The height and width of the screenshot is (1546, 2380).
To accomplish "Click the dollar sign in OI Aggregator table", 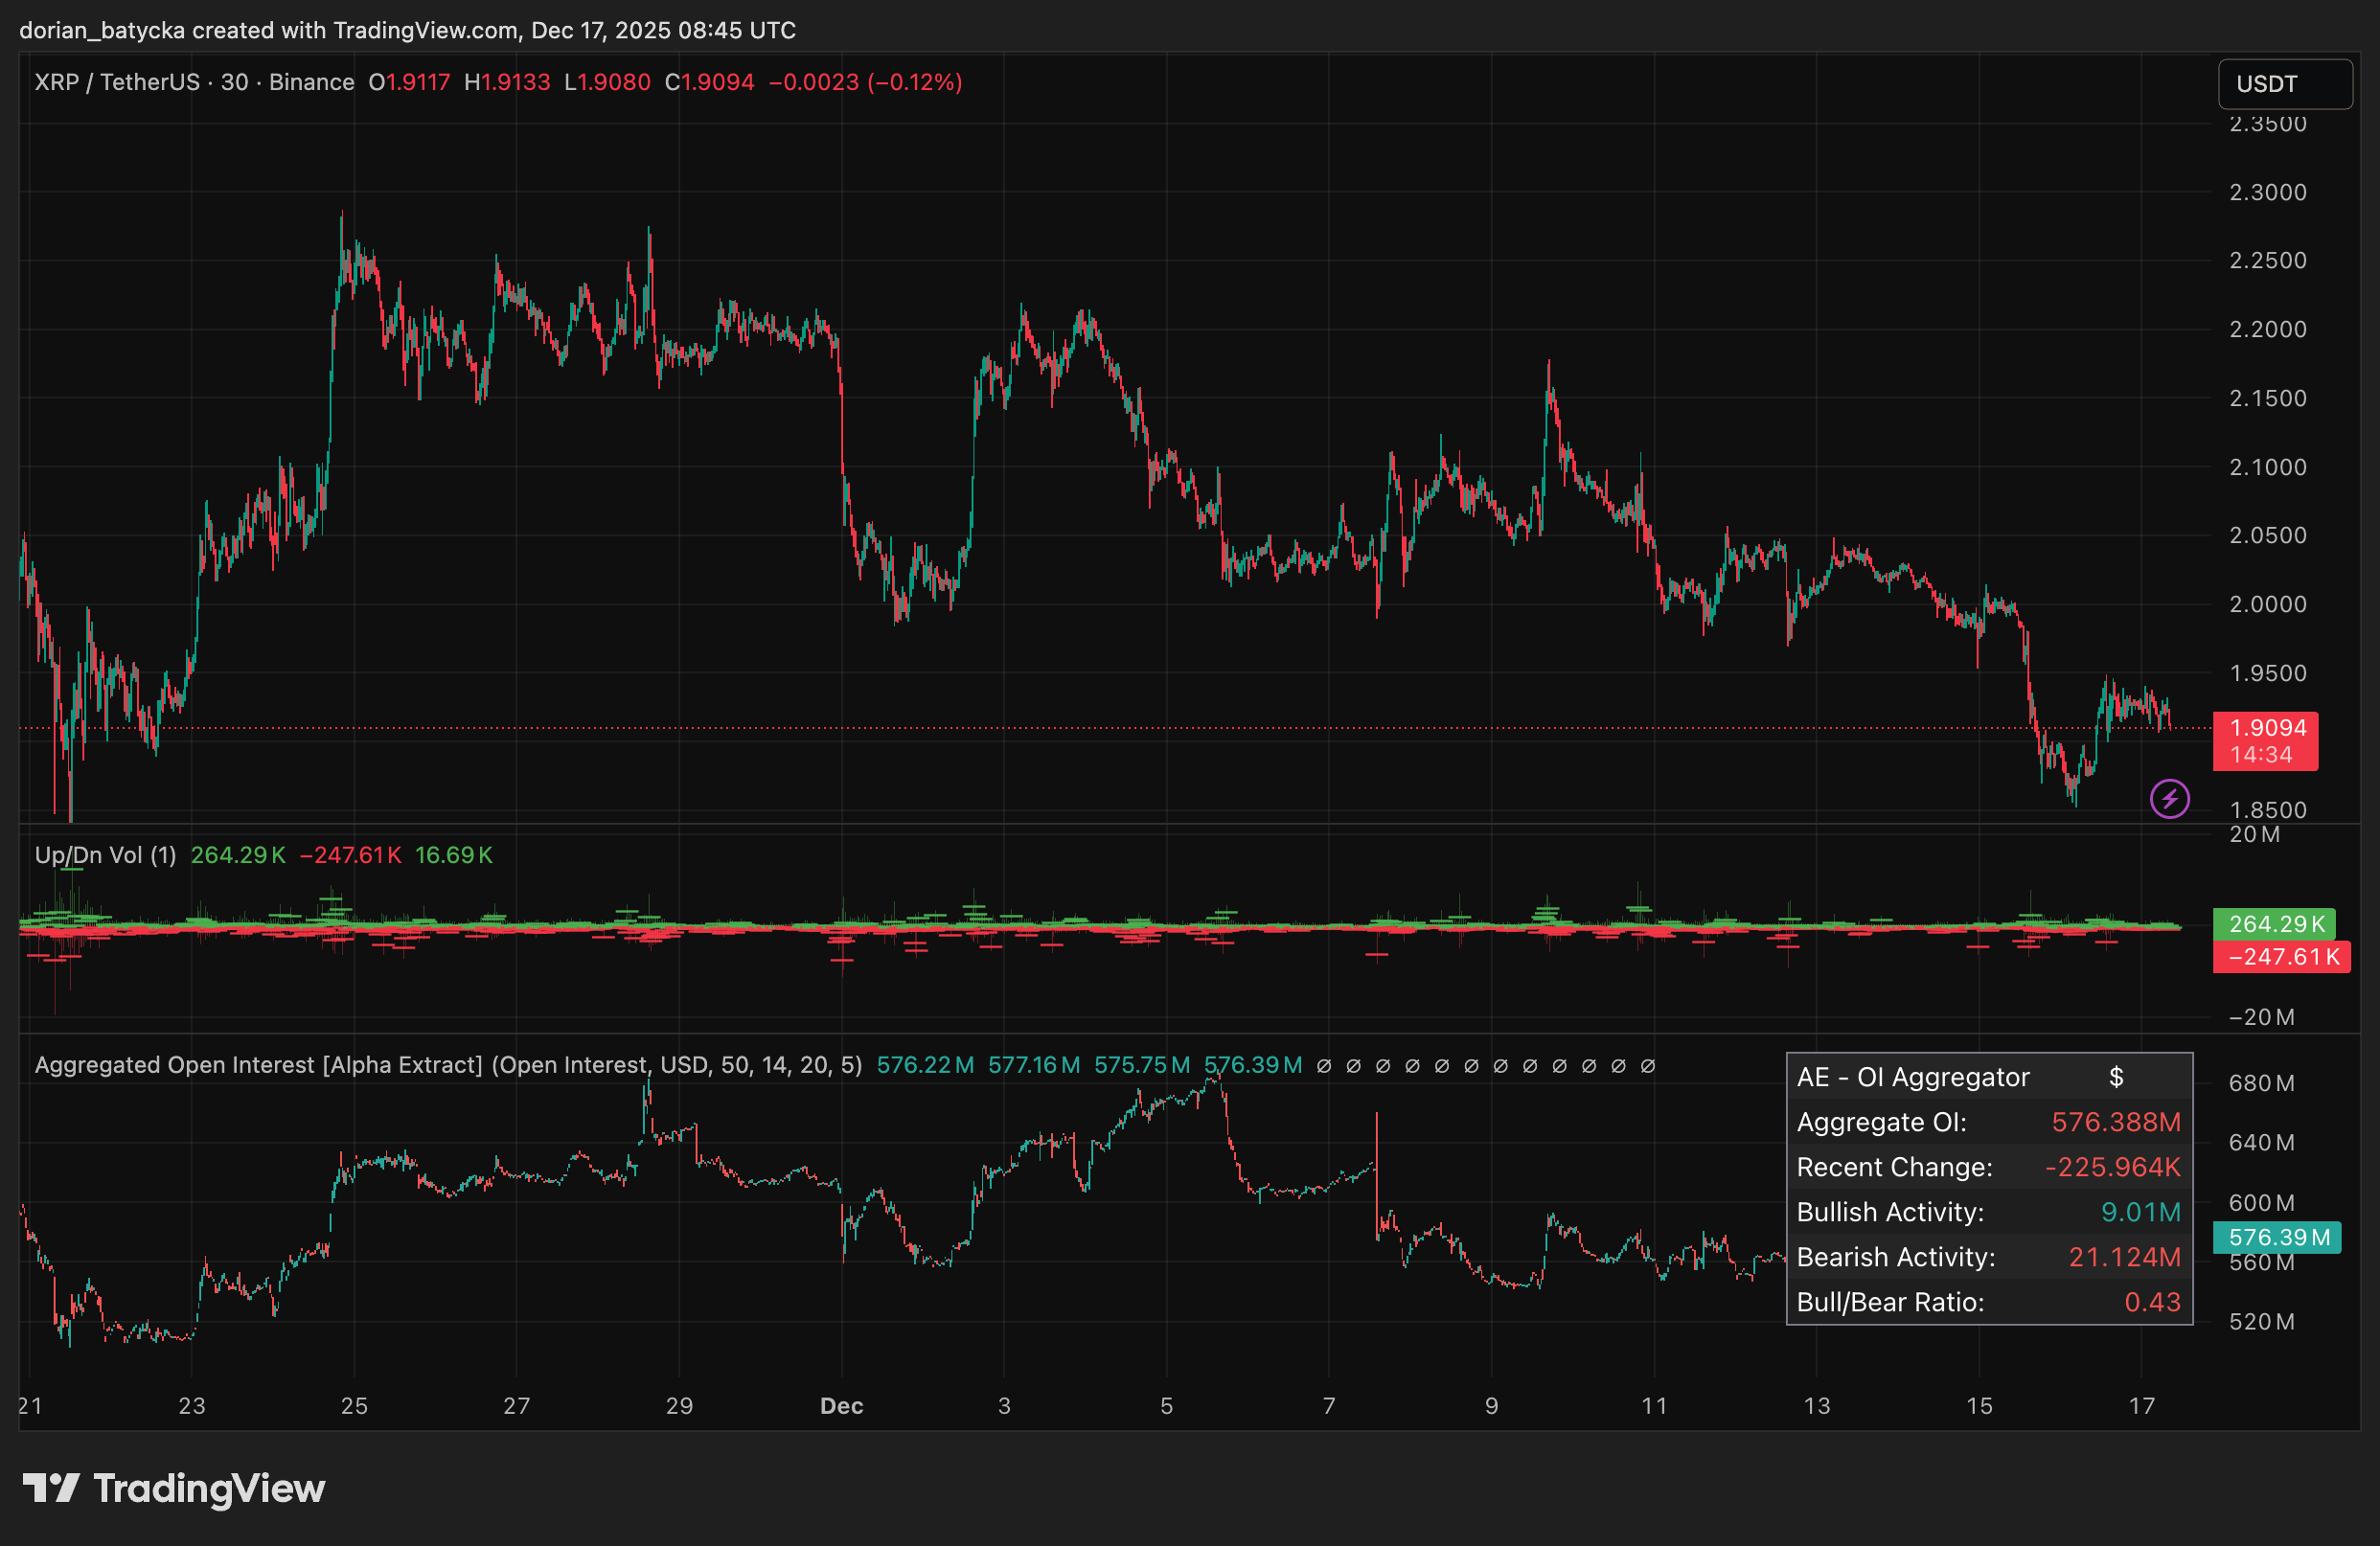I will [x=2116, y=1077].
